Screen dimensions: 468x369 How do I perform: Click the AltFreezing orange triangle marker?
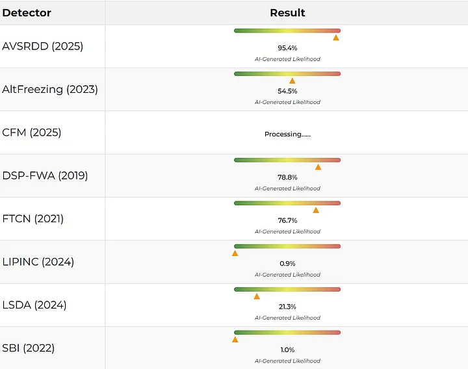(292, 81)
